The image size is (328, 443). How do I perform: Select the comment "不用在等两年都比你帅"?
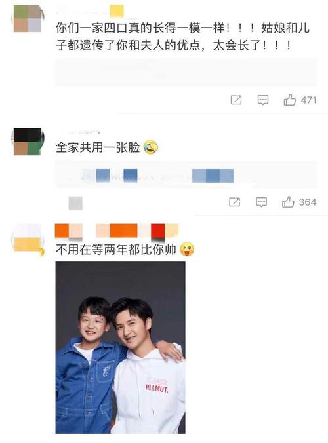pyautogui.click(x=116, y=250)
